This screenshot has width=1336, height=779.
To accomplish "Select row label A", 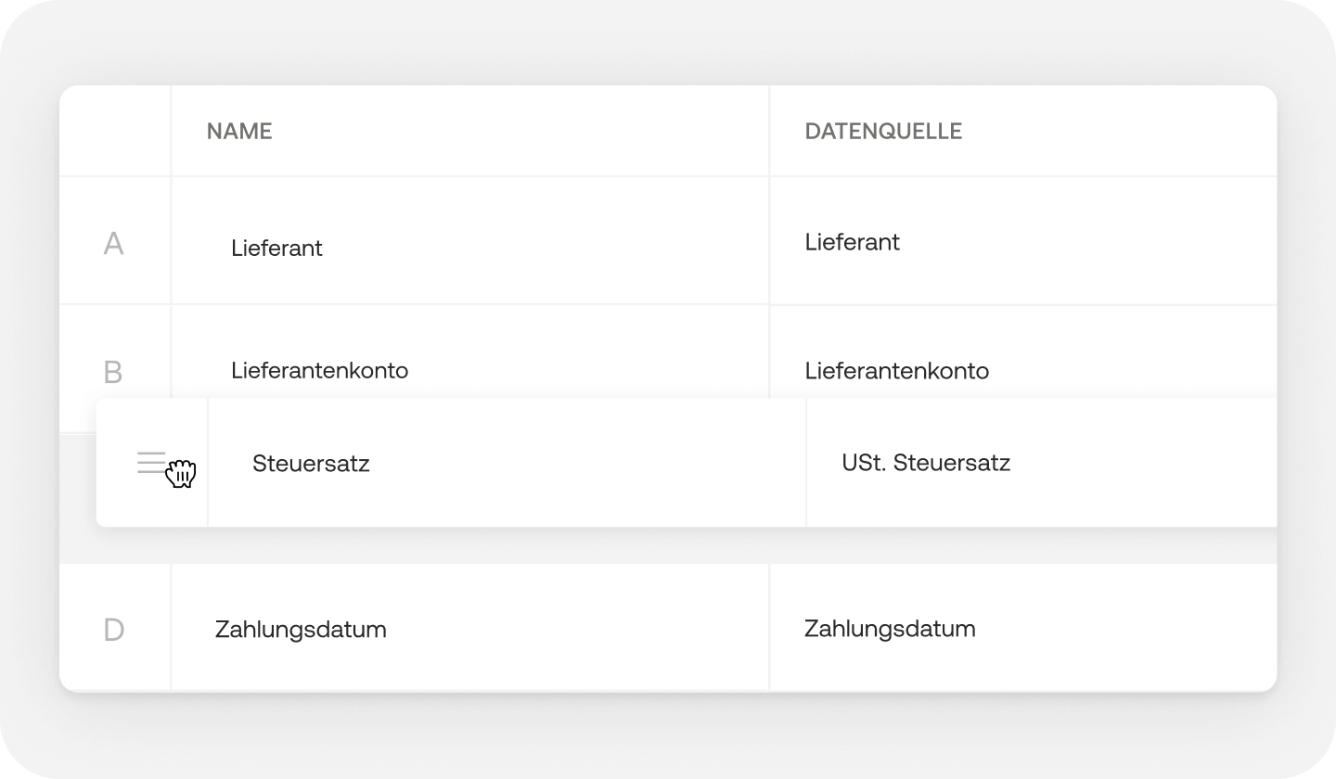I will click(x=113, y=244).
